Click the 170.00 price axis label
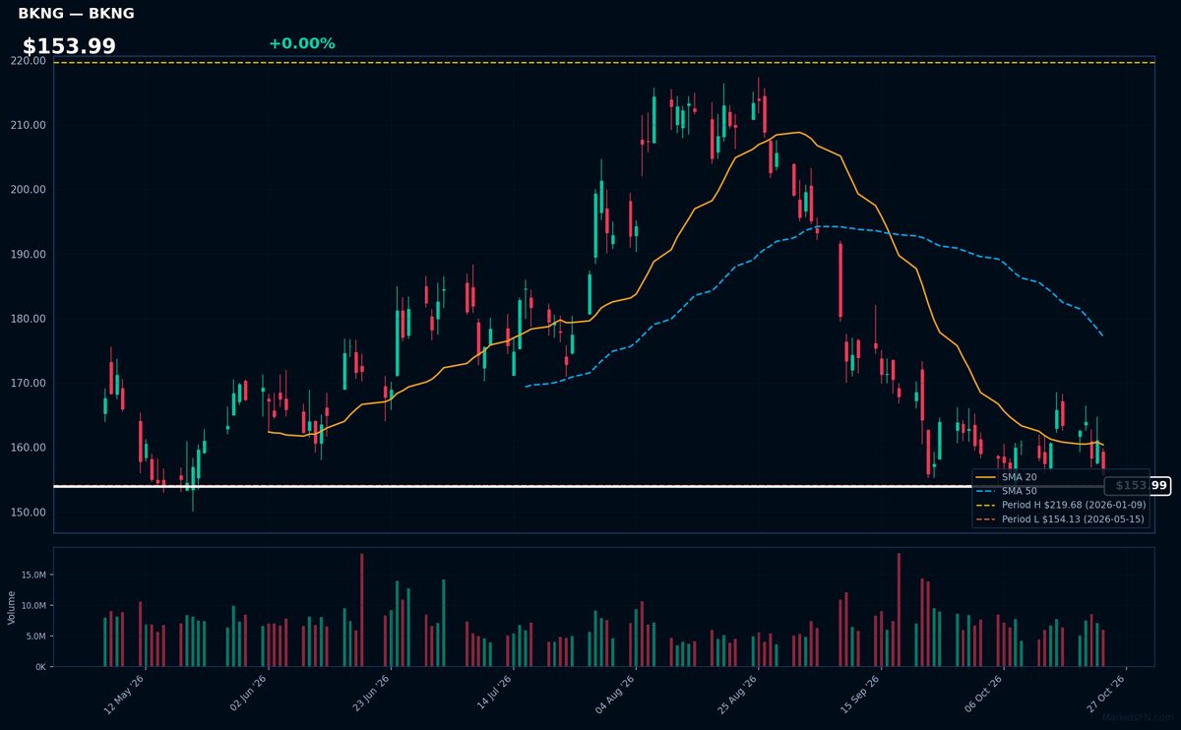Image resolution: width=1181 pixels, height=730 pixels. (x=28, y=383)
